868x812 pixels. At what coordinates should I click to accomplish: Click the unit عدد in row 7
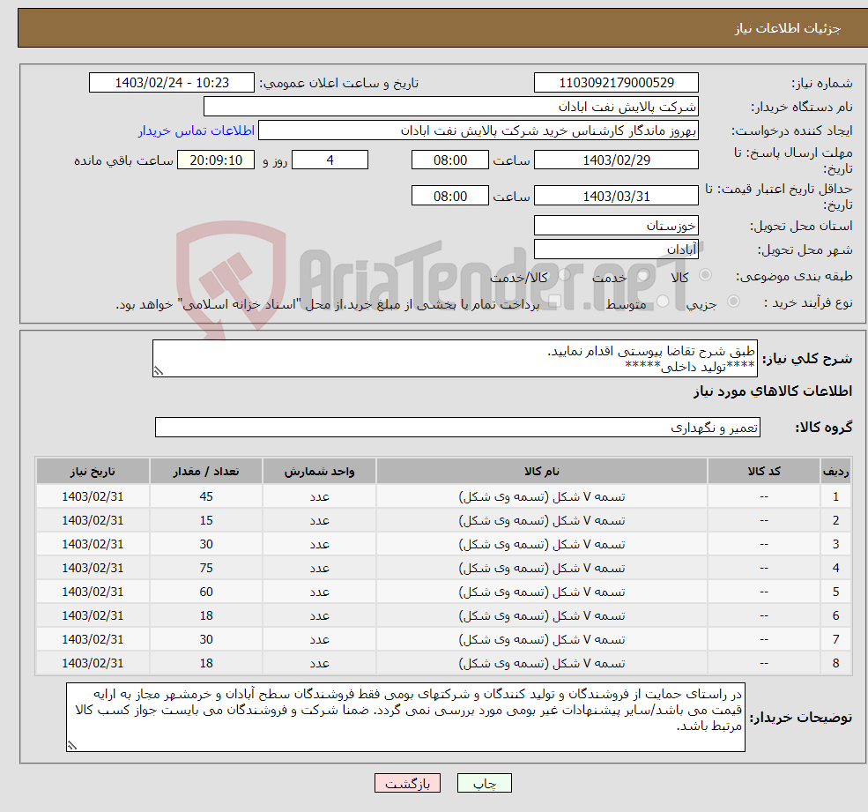pos(319,640)
